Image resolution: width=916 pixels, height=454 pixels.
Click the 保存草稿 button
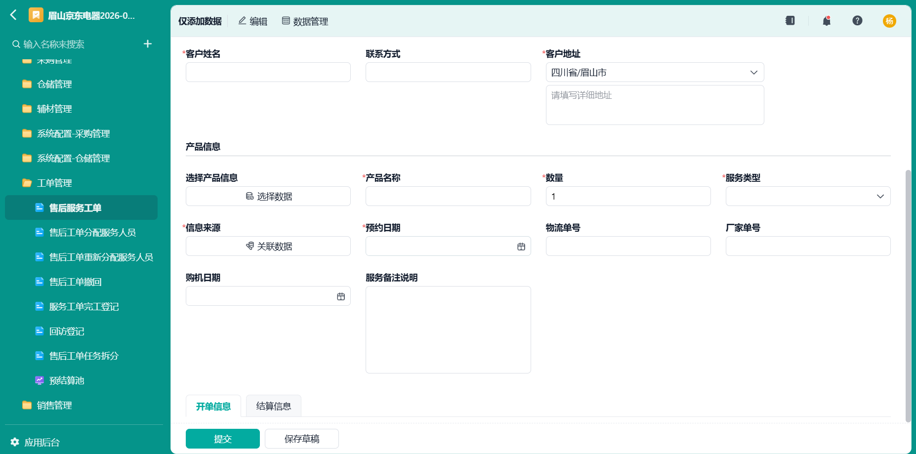(302, 439)
